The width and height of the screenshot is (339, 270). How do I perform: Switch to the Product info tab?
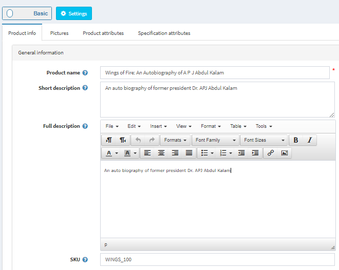pyautogui.click(x=22, y=33)
